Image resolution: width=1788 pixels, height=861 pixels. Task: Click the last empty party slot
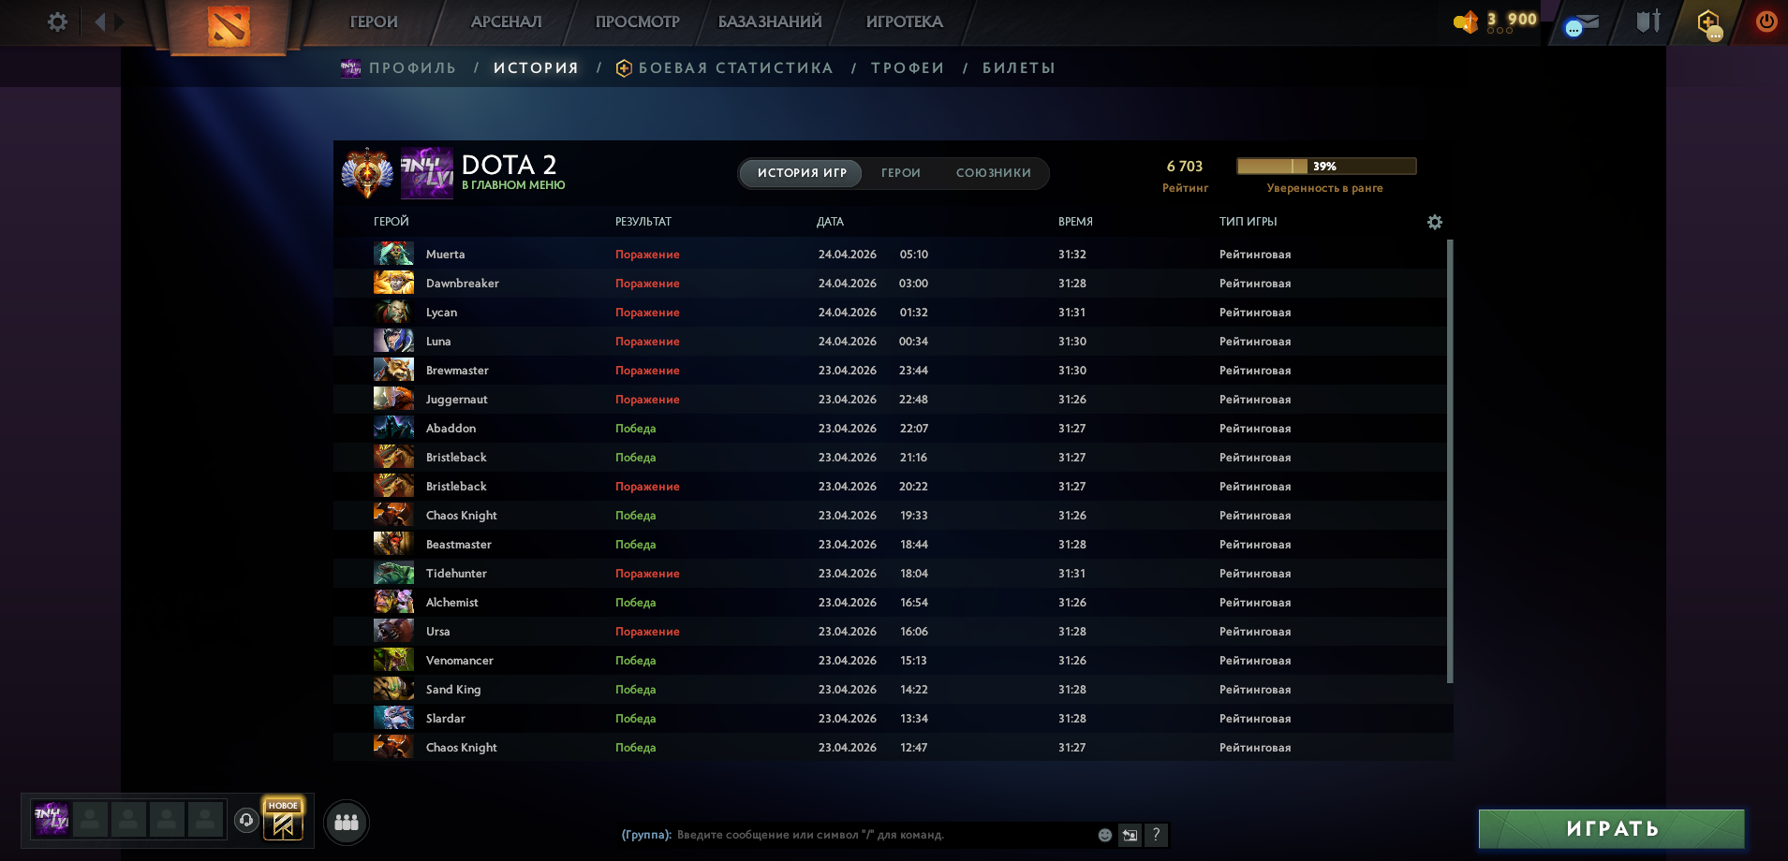coord(206,819)
